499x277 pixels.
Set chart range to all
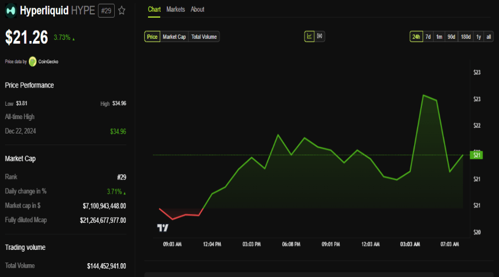pyautogui.click(x=488, y=37)
